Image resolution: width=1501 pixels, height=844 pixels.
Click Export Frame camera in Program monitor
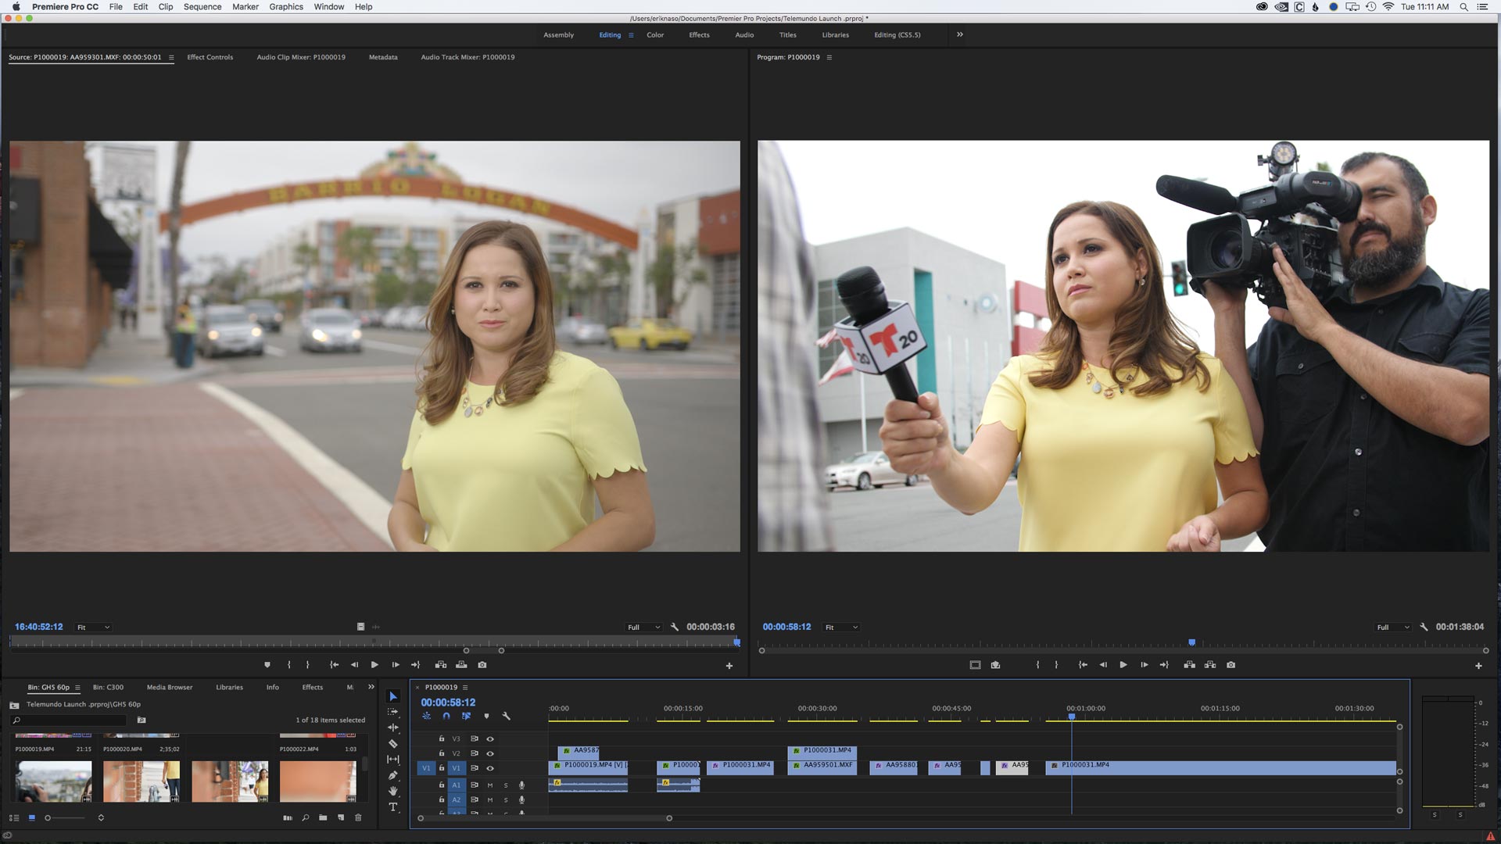(x=1231, y=665)
